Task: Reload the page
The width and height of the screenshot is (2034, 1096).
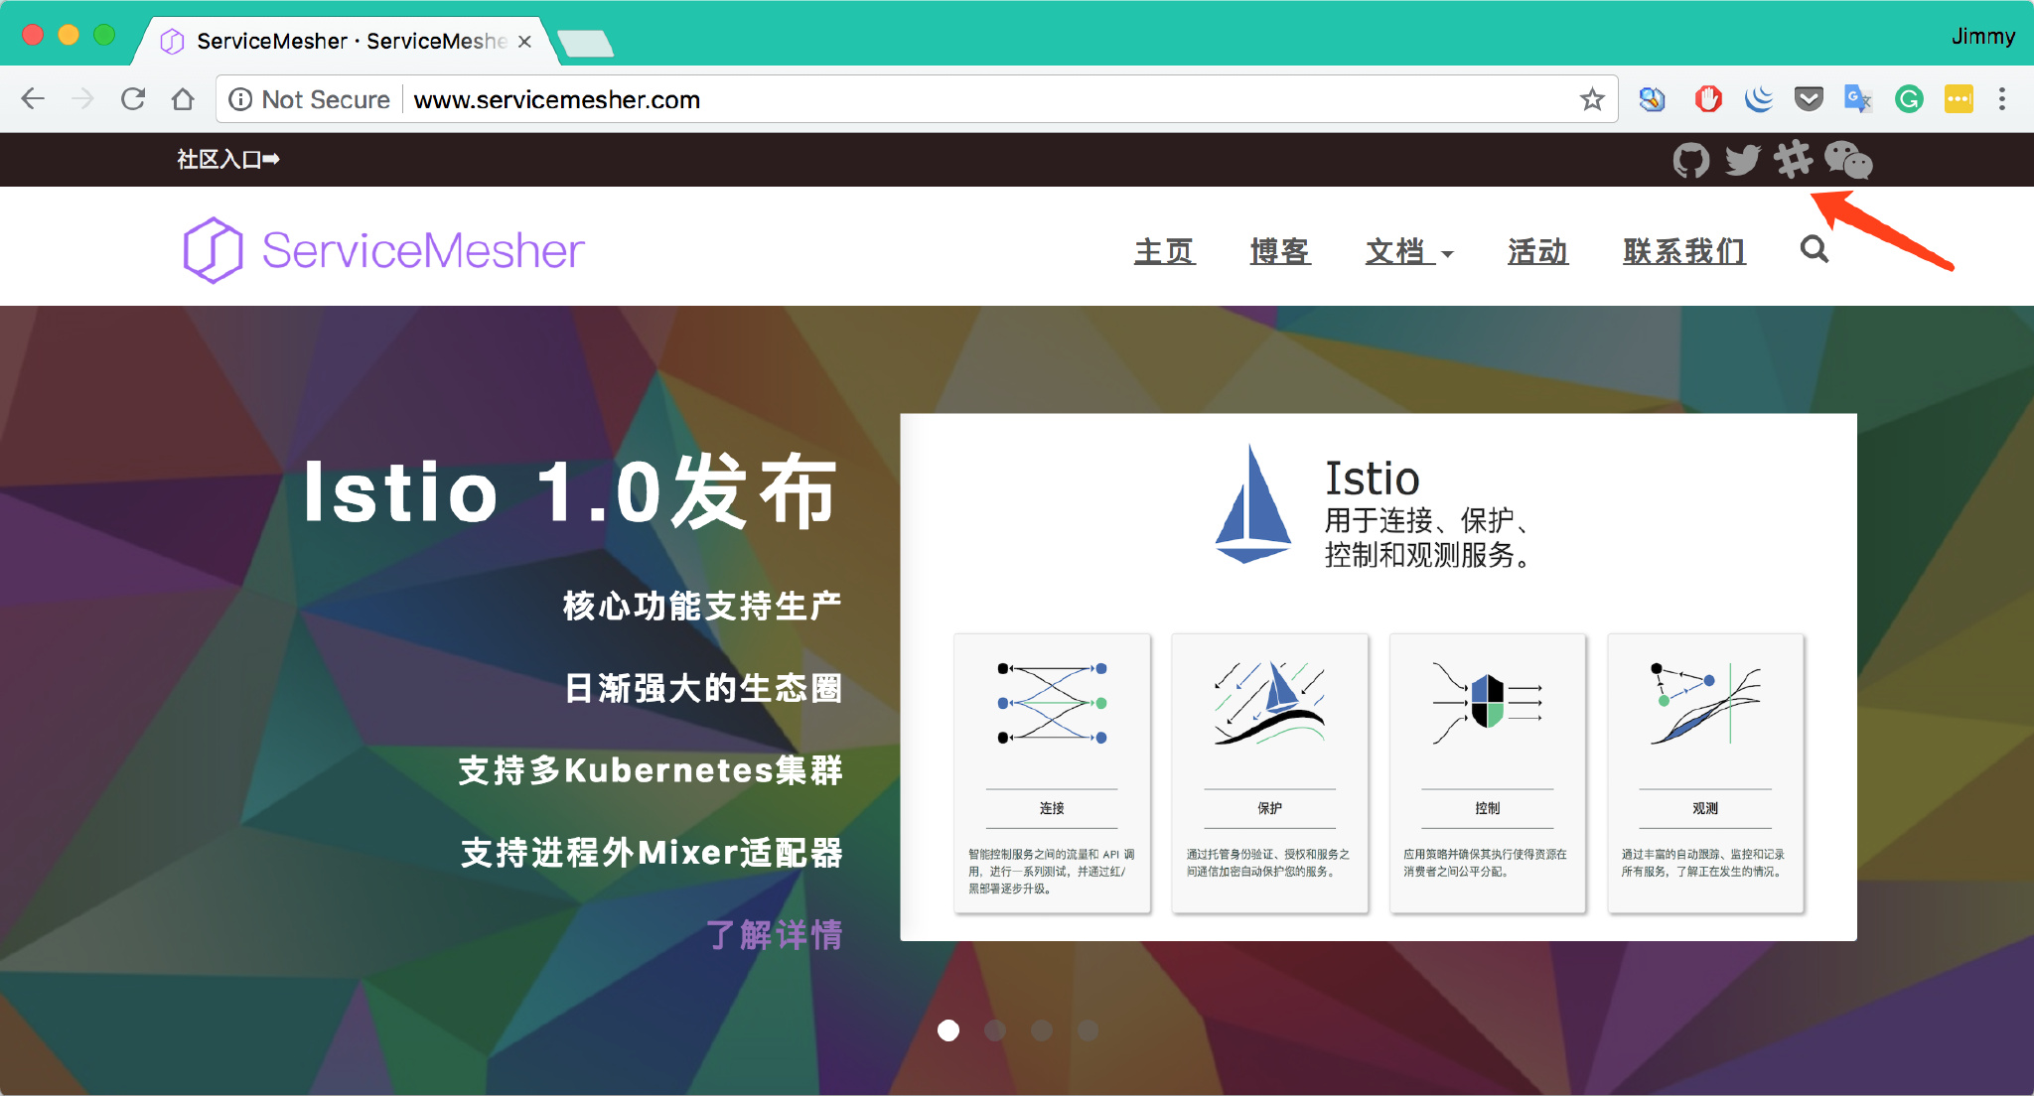Action: pyautogui.click(x=133, y=99)
